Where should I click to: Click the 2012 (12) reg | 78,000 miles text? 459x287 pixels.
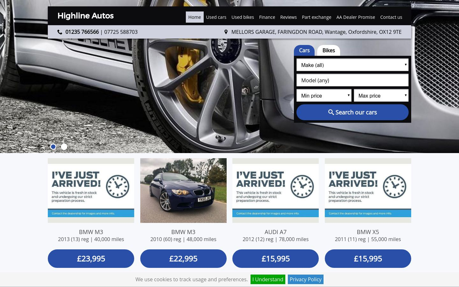(275, 239)
